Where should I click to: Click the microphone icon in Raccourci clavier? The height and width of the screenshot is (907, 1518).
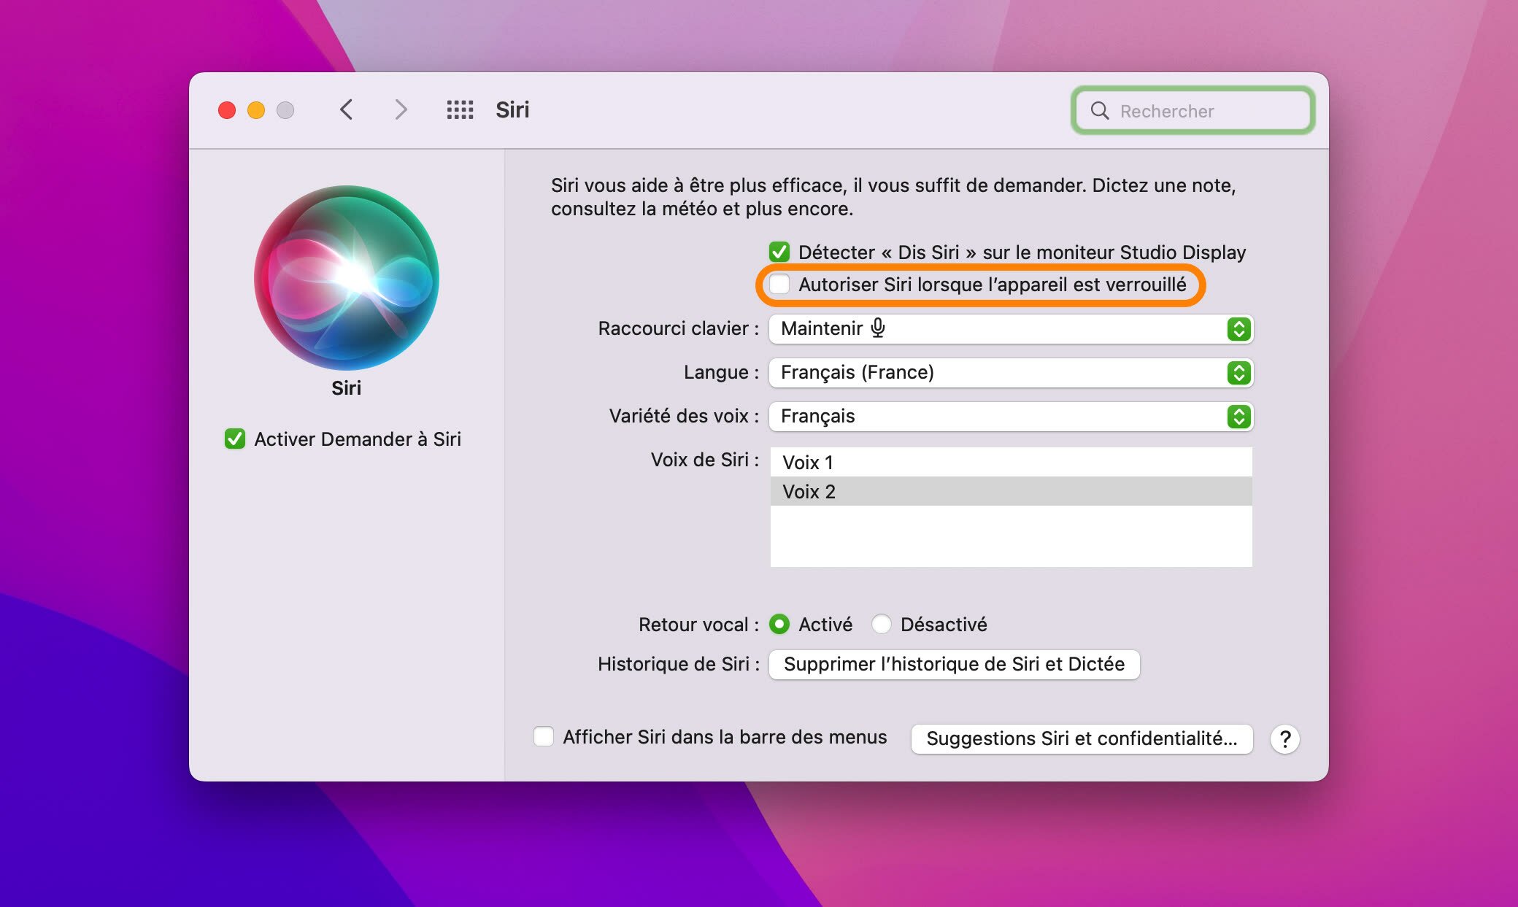[x=878, y=328]
